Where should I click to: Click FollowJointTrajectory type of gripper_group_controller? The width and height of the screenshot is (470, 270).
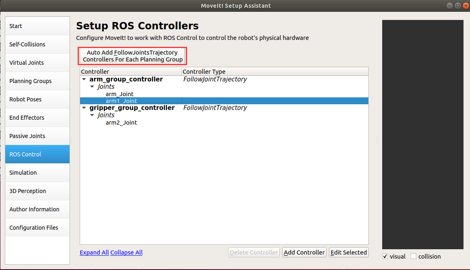click(x=215, y=108)
